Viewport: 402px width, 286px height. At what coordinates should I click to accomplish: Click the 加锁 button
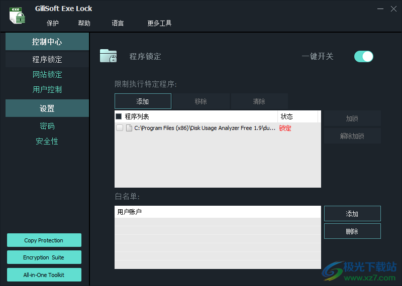point(352,118)
